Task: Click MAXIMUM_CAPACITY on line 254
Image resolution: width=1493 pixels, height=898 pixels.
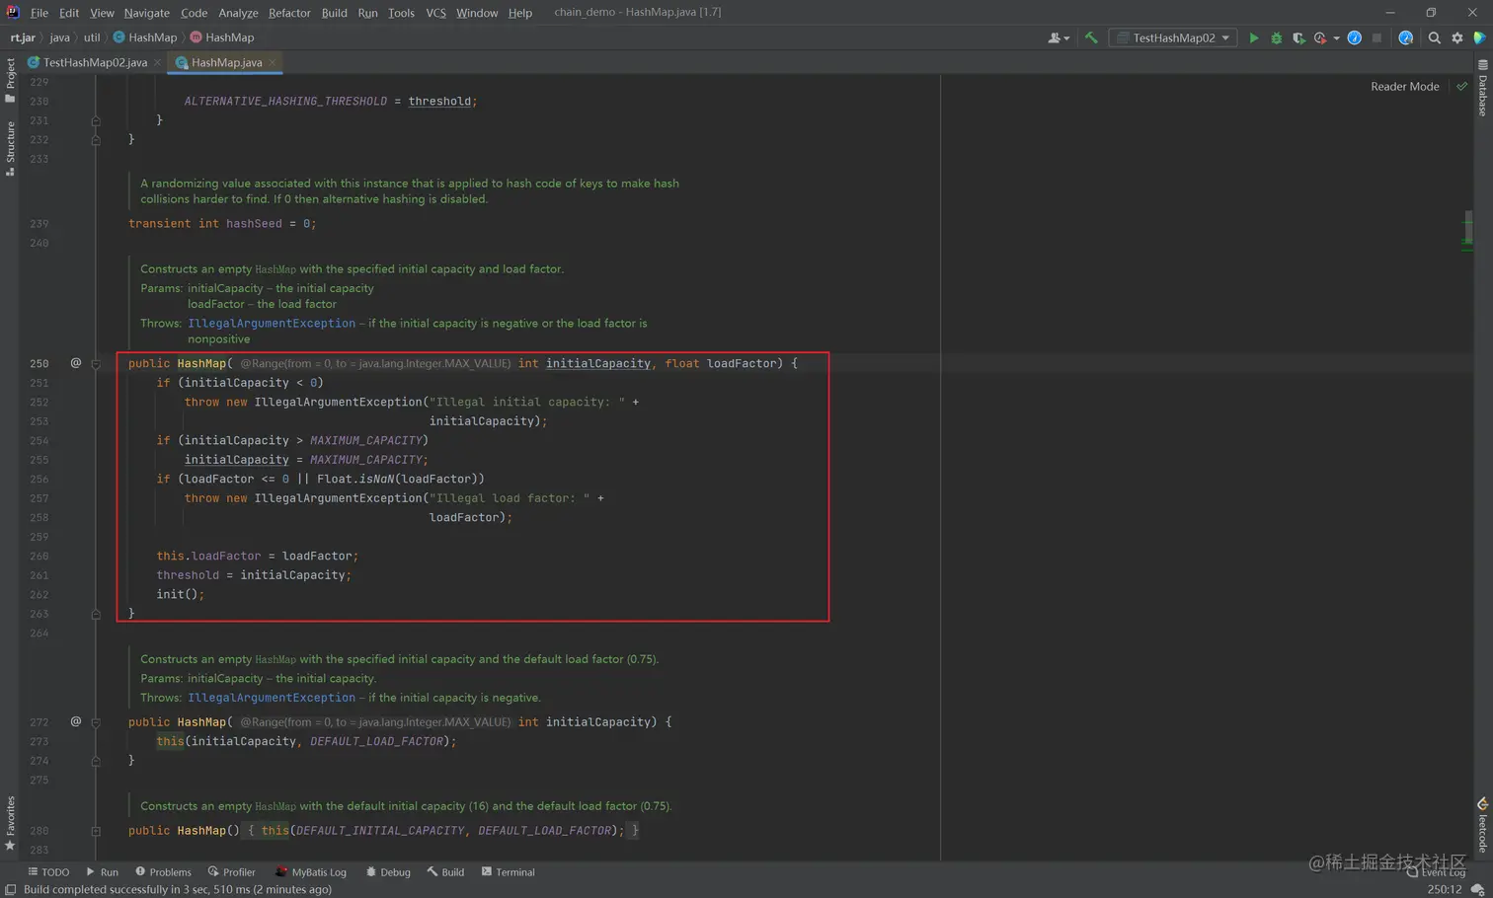Action: click(365, 440)
